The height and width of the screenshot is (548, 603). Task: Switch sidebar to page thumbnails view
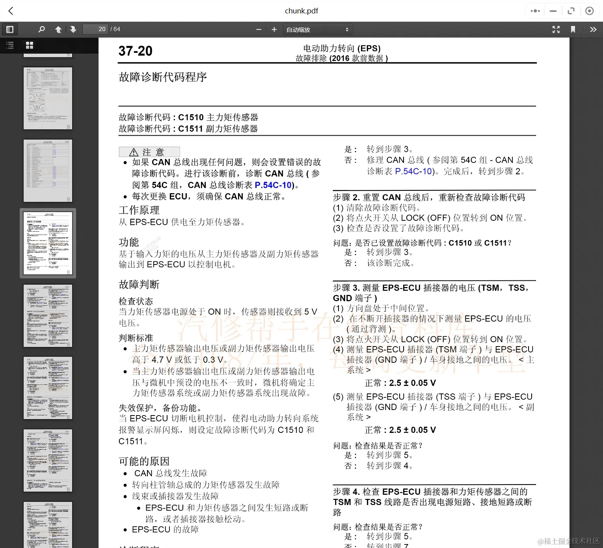coord(29,45)
